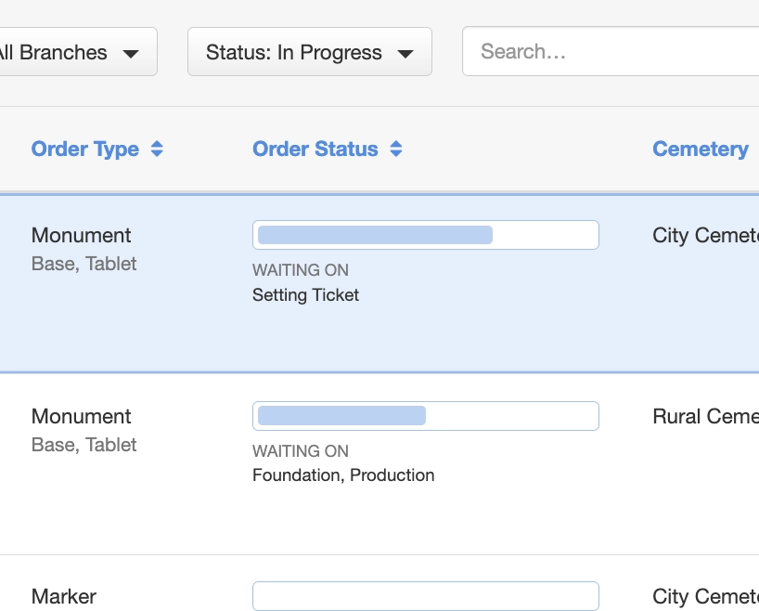Screen dimensions: 759x611
Task: Click the Order Type column header
Action: point(85,149)
